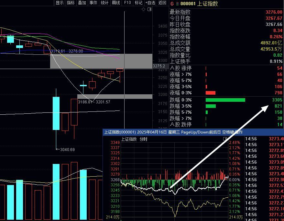Click the 3275.2 price marker on axis
The height and width of the screenshot is (221, 284).
pyautogui.click(x=159, y=66)
